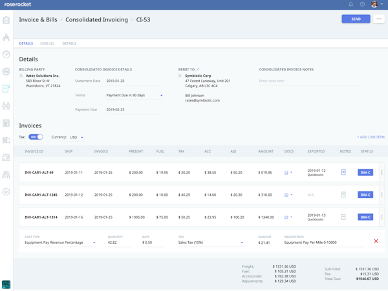Open the dispatch network sidebar icon
Viewport: 388px width, 291px height.
pyautogui.click(x=6, y=37)
